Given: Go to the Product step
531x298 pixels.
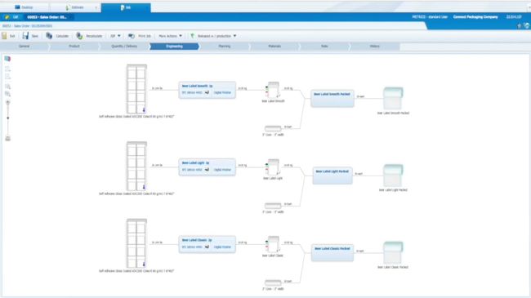Looking at the screenshot, I should click(x=74, y=46).
